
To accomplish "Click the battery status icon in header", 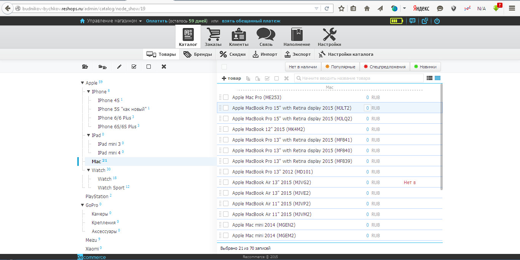I will pyautogui.click(x=396, y=21).
